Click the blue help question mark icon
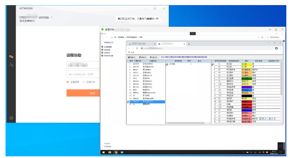This screenshot has width=291, height=158. [284, 41]
